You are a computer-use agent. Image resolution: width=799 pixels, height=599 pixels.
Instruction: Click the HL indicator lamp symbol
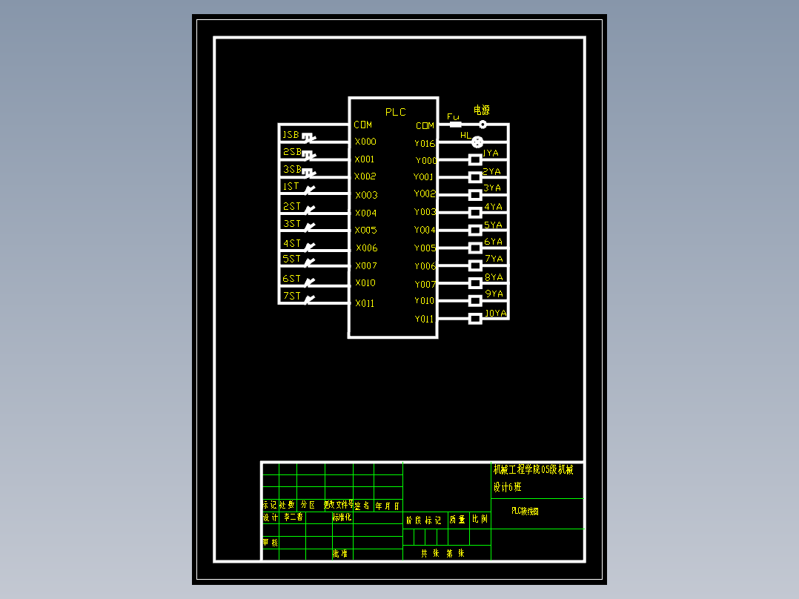477,142
